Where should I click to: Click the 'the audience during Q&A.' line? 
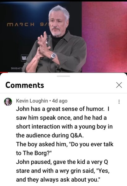click(50, 135)
